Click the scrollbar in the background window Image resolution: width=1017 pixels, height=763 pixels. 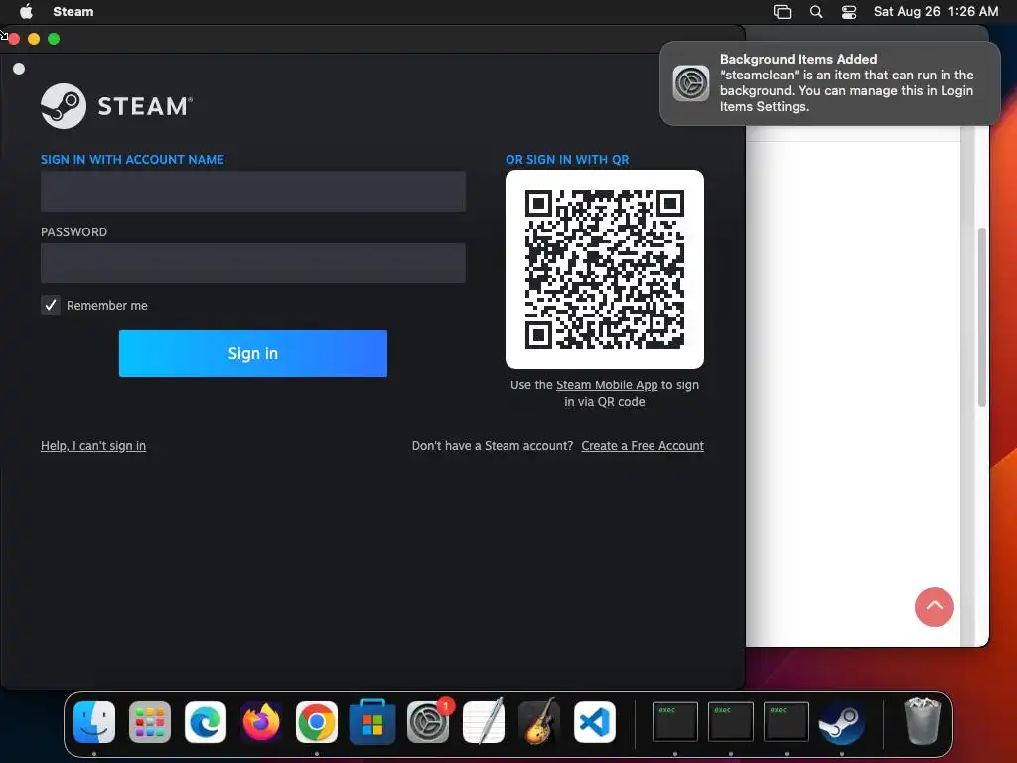982,318
